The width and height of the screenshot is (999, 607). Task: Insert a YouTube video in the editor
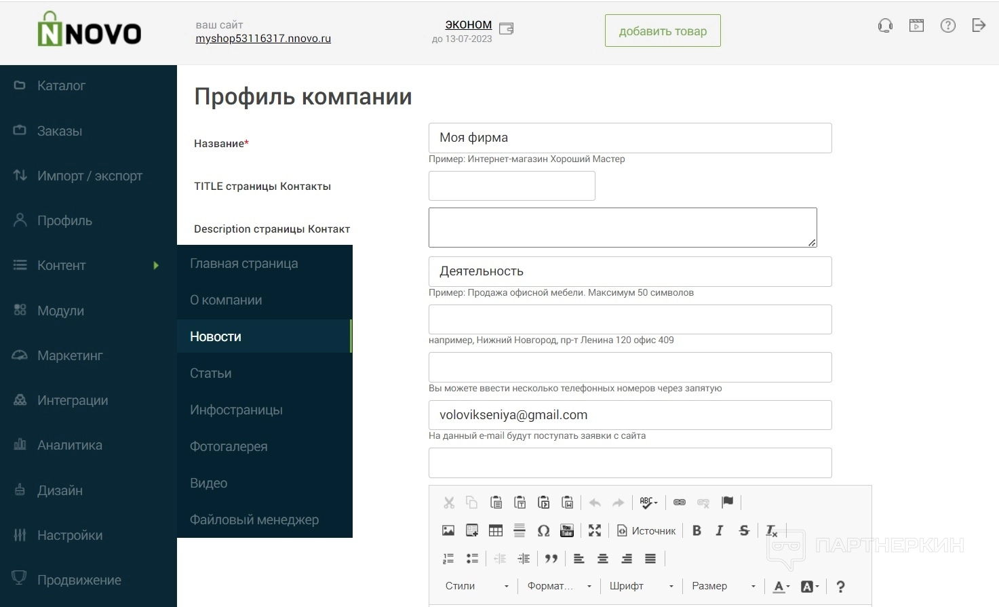(x=567, y=530)
